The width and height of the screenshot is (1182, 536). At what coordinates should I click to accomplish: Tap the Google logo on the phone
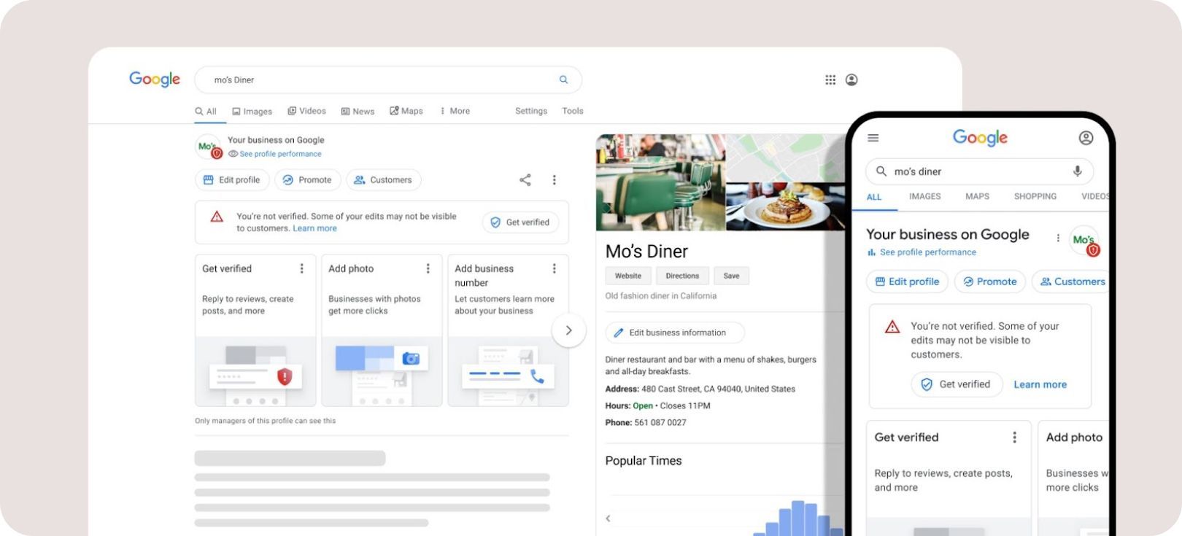pyautogui.click(x=980, y=137)
